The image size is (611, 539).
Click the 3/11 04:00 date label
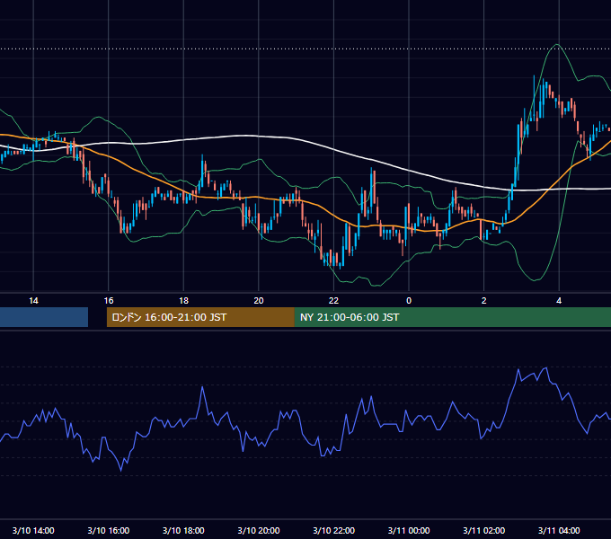coord(559,530)
